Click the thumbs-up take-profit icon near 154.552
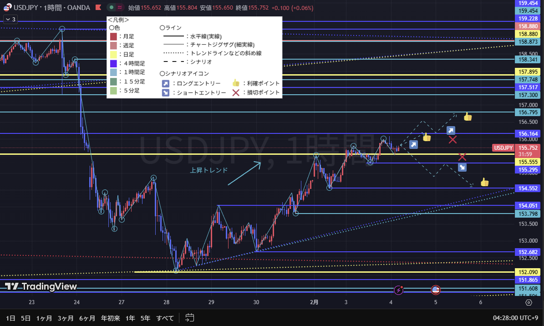544x326 pixels. [x=484, y=183]
